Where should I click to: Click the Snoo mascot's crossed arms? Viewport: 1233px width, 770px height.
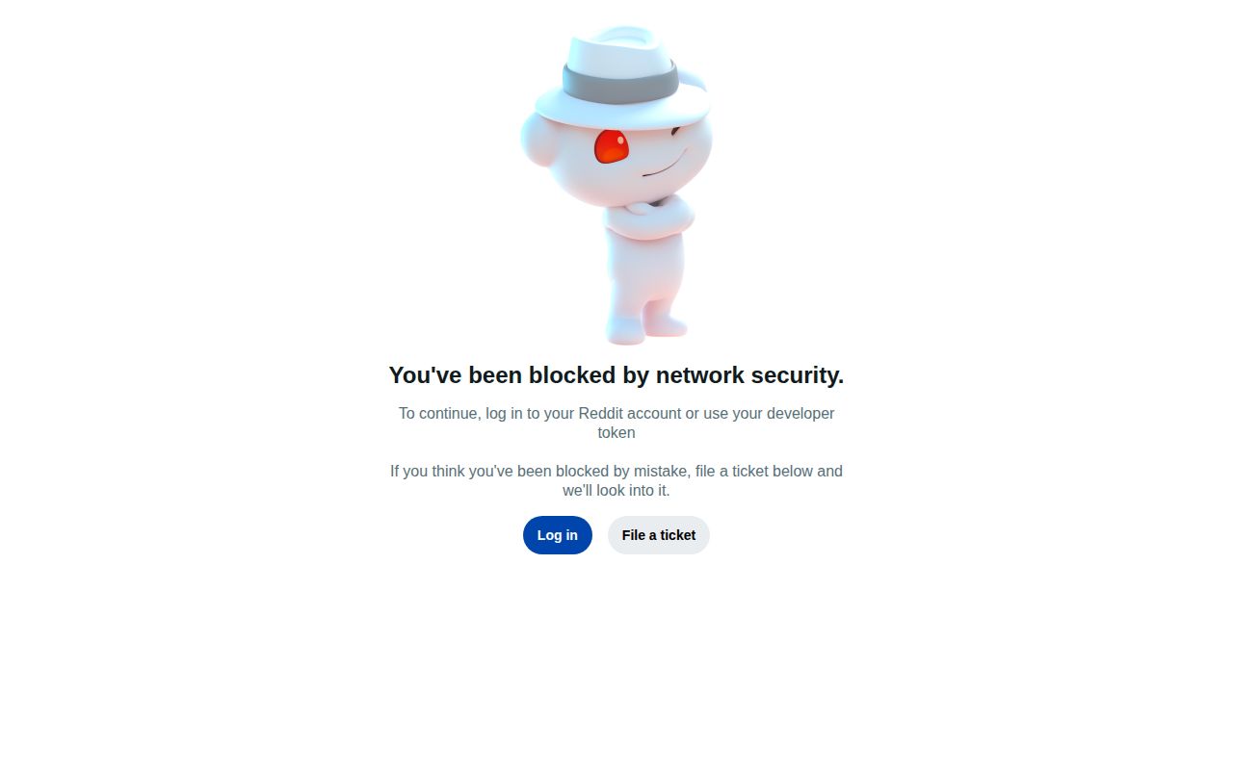tap(648, 216)
